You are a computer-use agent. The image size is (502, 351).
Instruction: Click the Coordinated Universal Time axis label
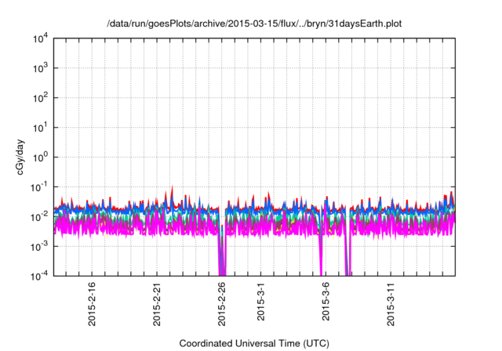(x=256, y=344)
